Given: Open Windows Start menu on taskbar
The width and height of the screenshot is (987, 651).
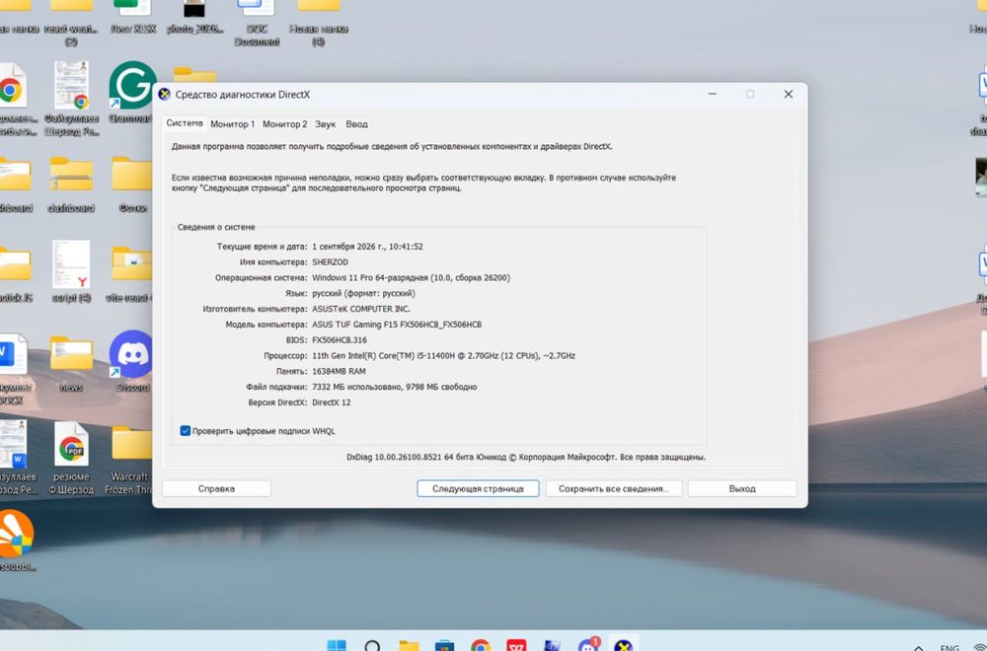Looking at the screenshot, I should 337,645.
